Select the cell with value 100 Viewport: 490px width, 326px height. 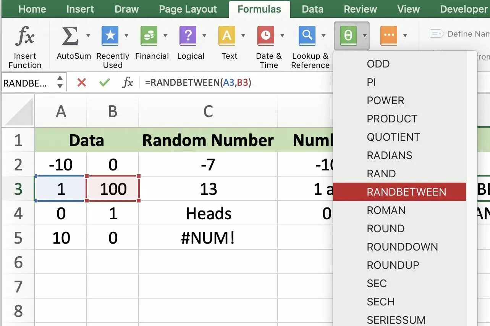[x=113, y=189]
